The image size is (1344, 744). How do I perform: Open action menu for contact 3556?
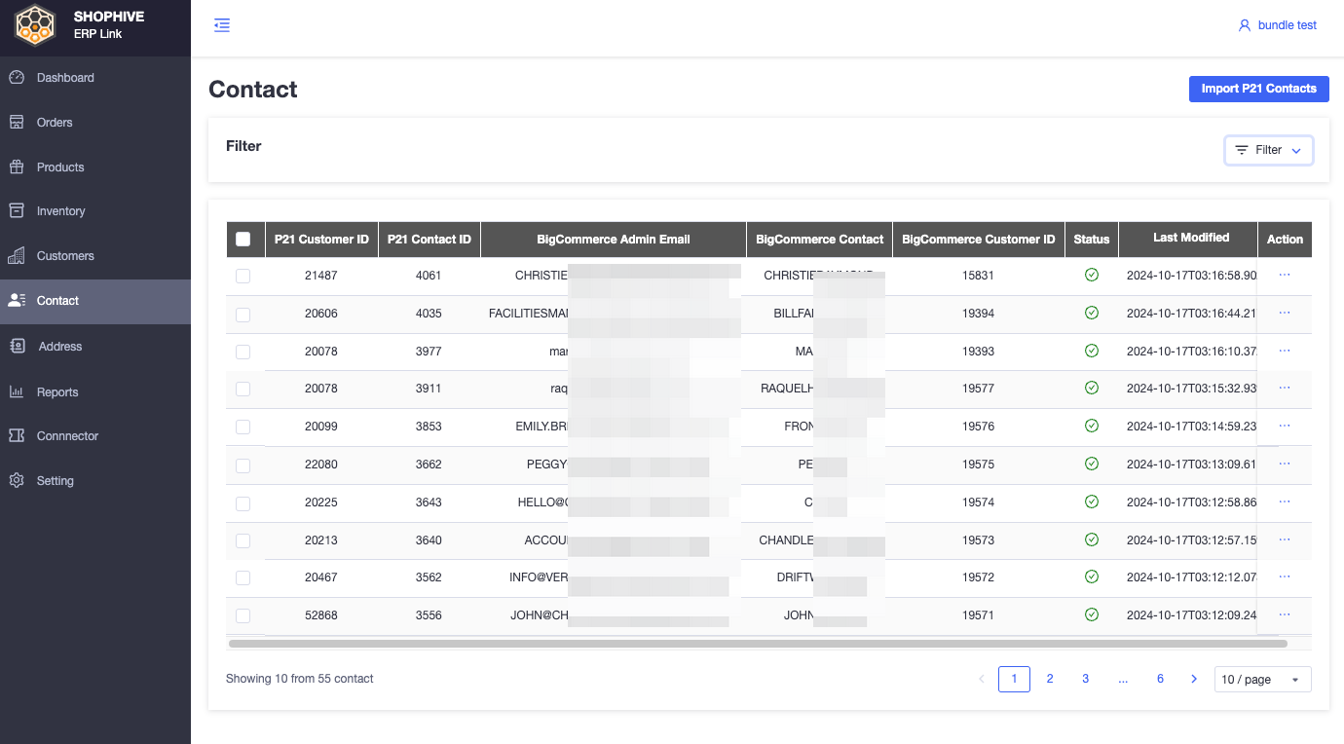[x=1285, y=614]
